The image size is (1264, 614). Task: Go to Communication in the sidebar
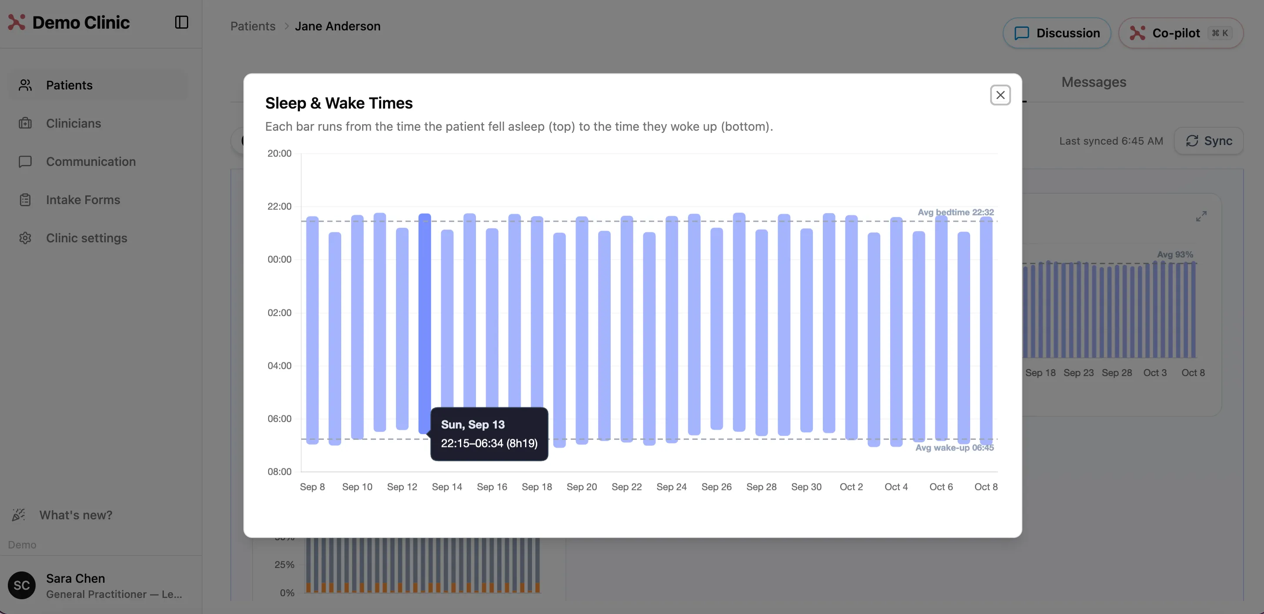pyautogui.click(x=98, y=162)
